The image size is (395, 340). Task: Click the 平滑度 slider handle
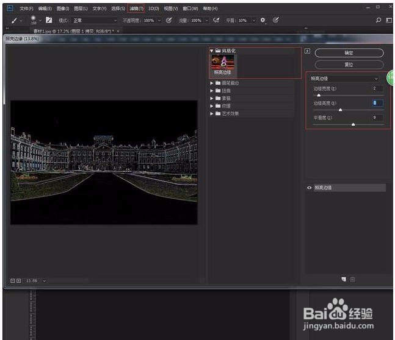(x=353, y=124)
